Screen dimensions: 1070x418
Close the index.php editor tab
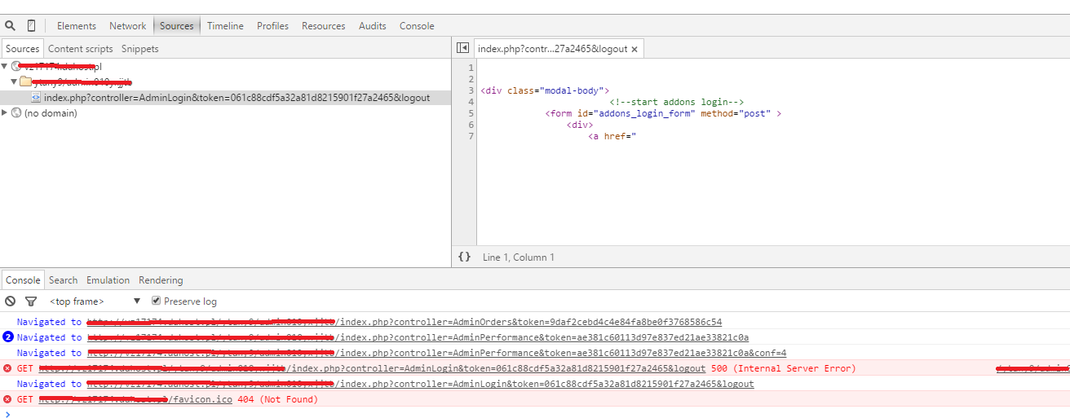(634, 49)
